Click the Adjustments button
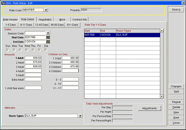The height and width of the screenshot is (130, 186). (149, 108)
